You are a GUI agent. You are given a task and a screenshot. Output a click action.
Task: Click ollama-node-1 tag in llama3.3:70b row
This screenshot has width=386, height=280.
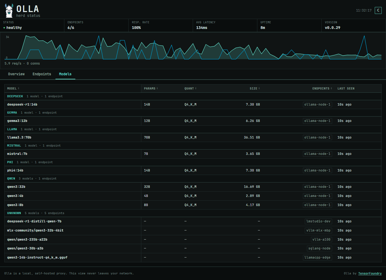[317, 137]
